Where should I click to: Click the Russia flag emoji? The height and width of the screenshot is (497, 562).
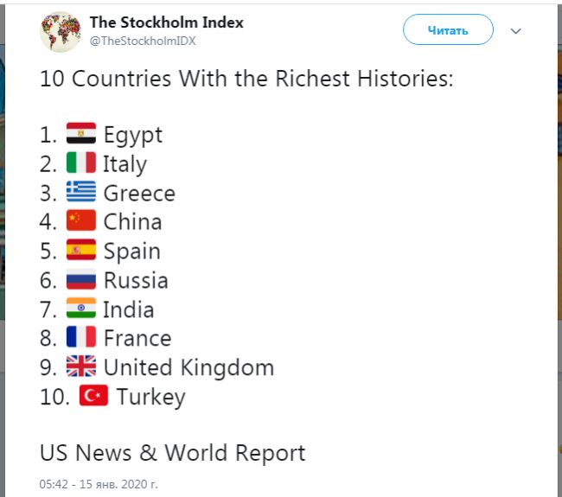tap(81, 279)
